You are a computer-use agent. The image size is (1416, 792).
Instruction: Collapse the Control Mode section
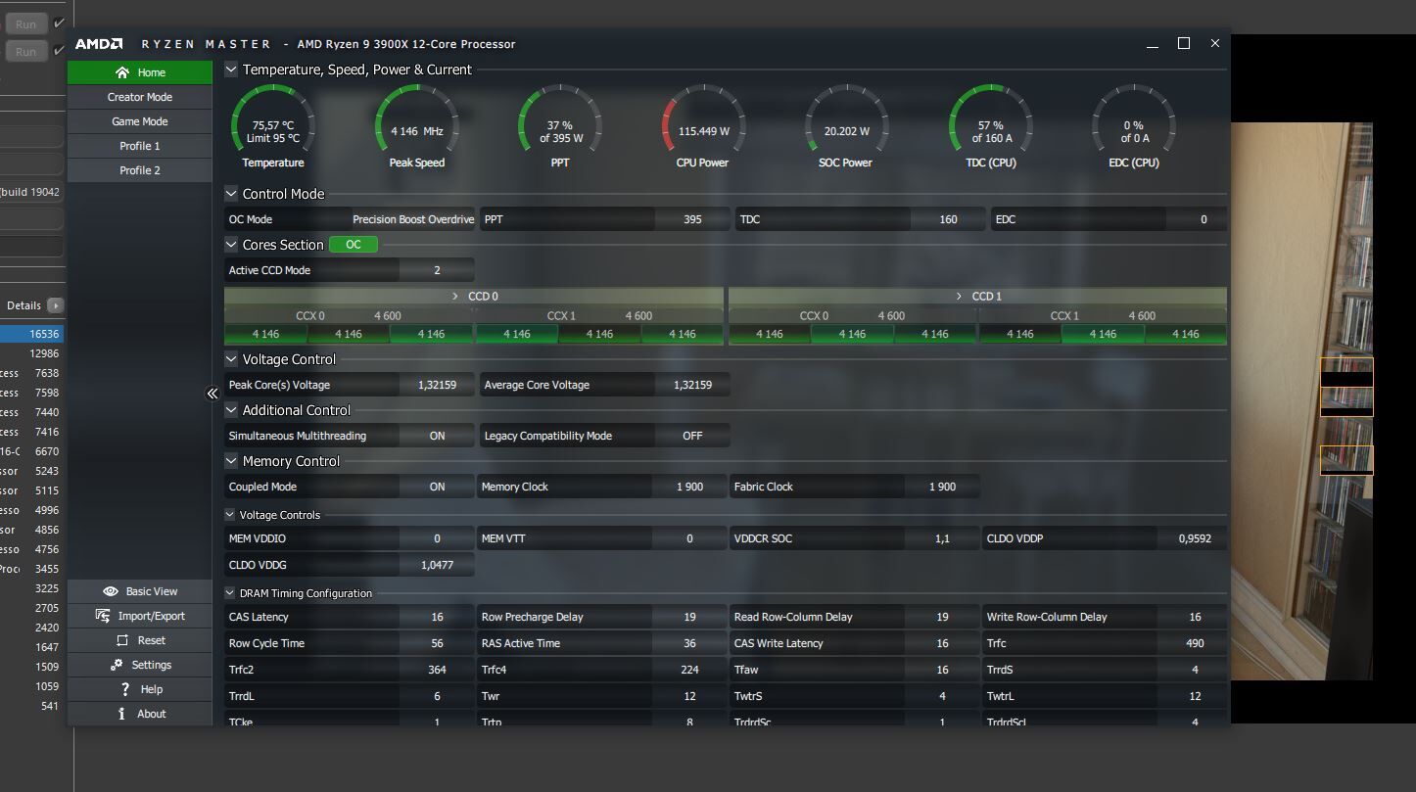[231, 194]
